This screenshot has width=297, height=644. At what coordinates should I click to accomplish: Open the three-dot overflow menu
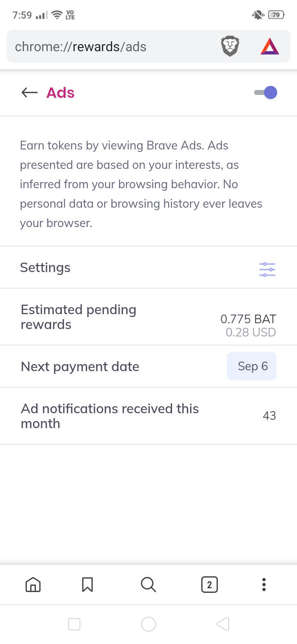coord(264,585)
